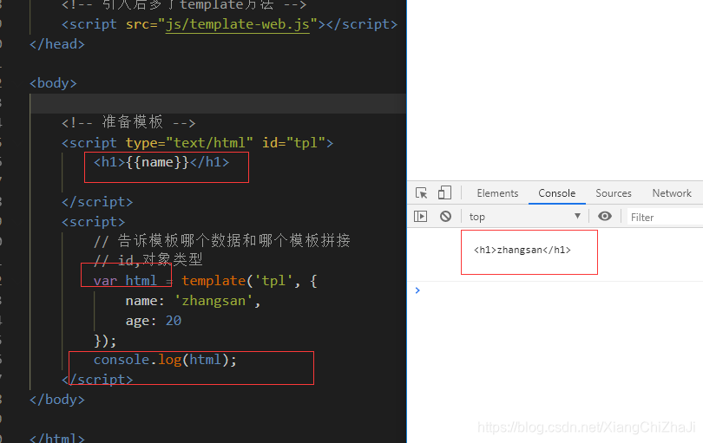The height and width of the screenshot is (443, 703).
Task: Place cursor on console.log(html) line
Action: coord(165,360)
